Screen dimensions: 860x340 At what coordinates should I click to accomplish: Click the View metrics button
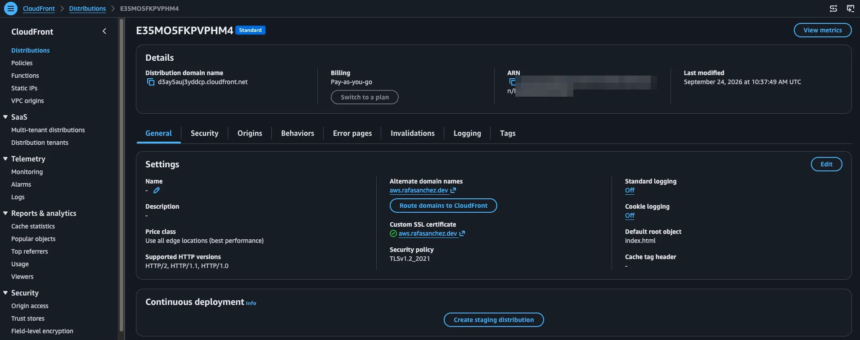pyautogui.click(x=823, y=30)
